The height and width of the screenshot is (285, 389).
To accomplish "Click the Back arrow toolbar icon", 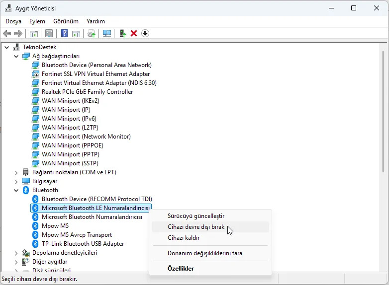I will coord(7,33).
